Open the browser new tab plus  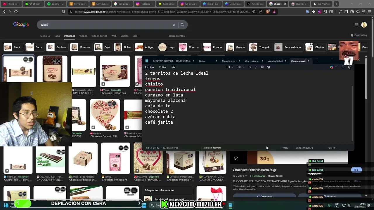click(336, 4)
